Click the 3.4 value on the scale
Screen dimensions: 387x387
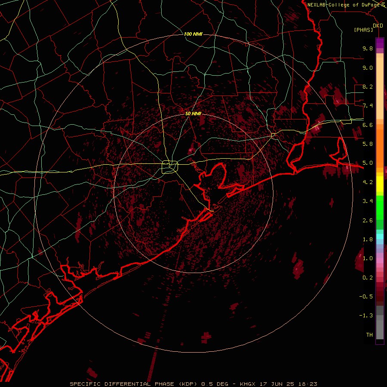368,201
